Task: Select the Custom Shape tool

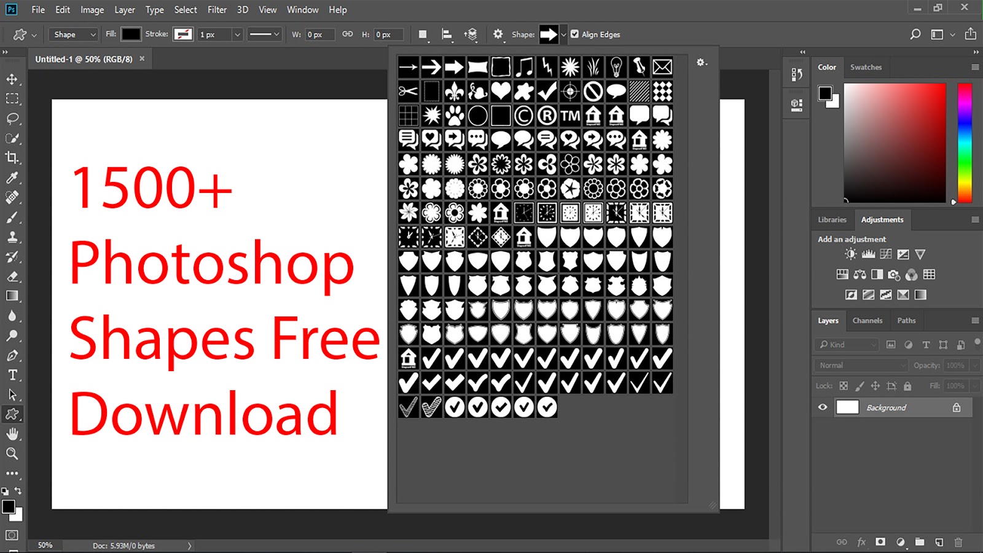Action: [12, 414]
